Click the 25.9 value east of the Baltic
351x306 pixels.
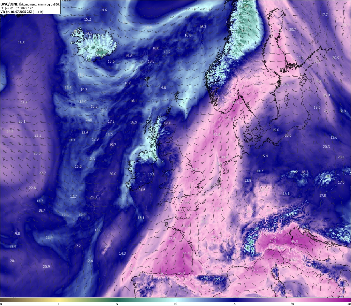point(326,95)
